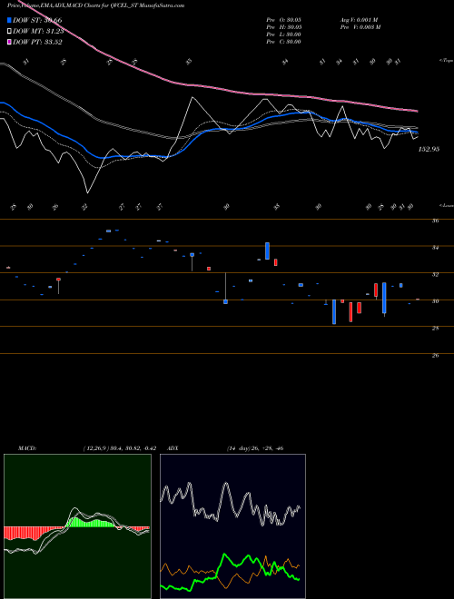Click the Pre L: 30.00 value
Viewport: 454px width, 599px height.
point(283,34)
